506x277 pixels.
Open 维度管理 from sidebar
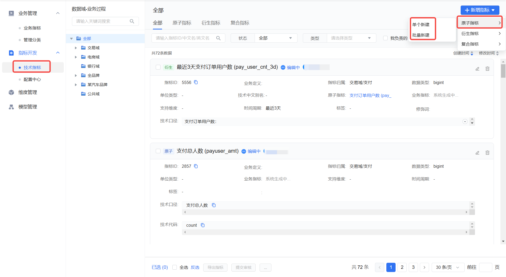[x=27, y=92]
